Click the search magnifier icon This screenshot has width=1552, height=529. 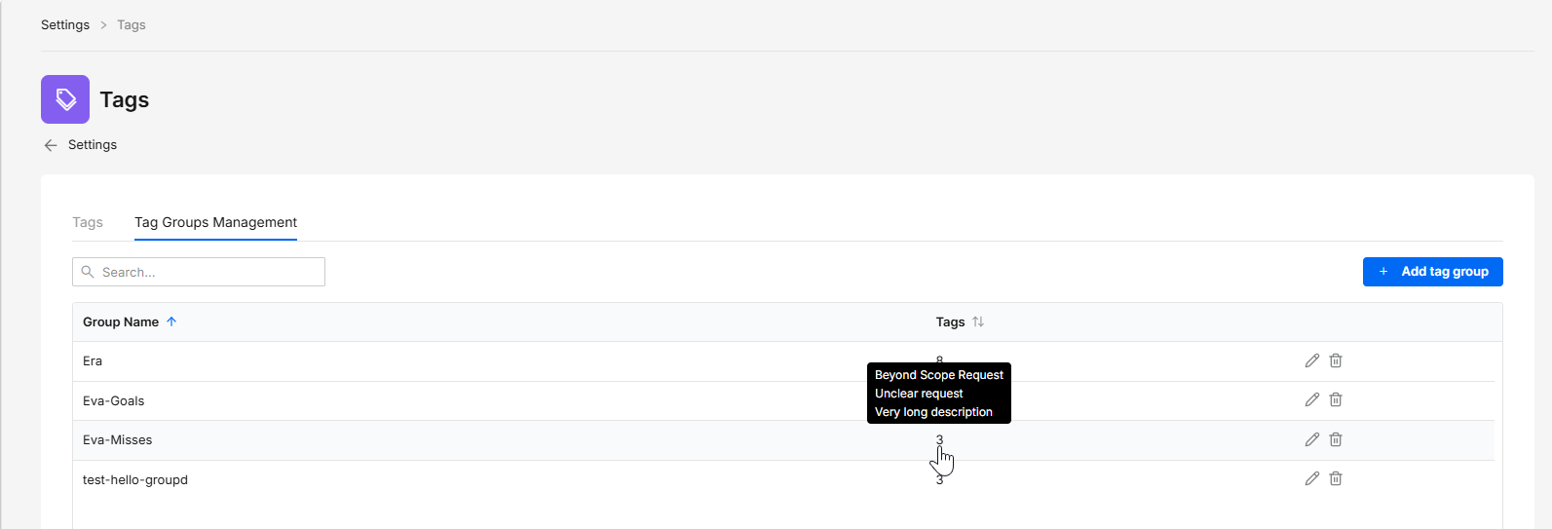(88, 272)
